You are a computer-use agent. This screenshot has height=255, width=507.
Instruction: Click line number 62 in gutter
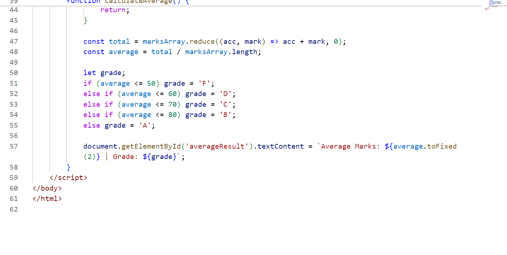click(x=14, y=209)
